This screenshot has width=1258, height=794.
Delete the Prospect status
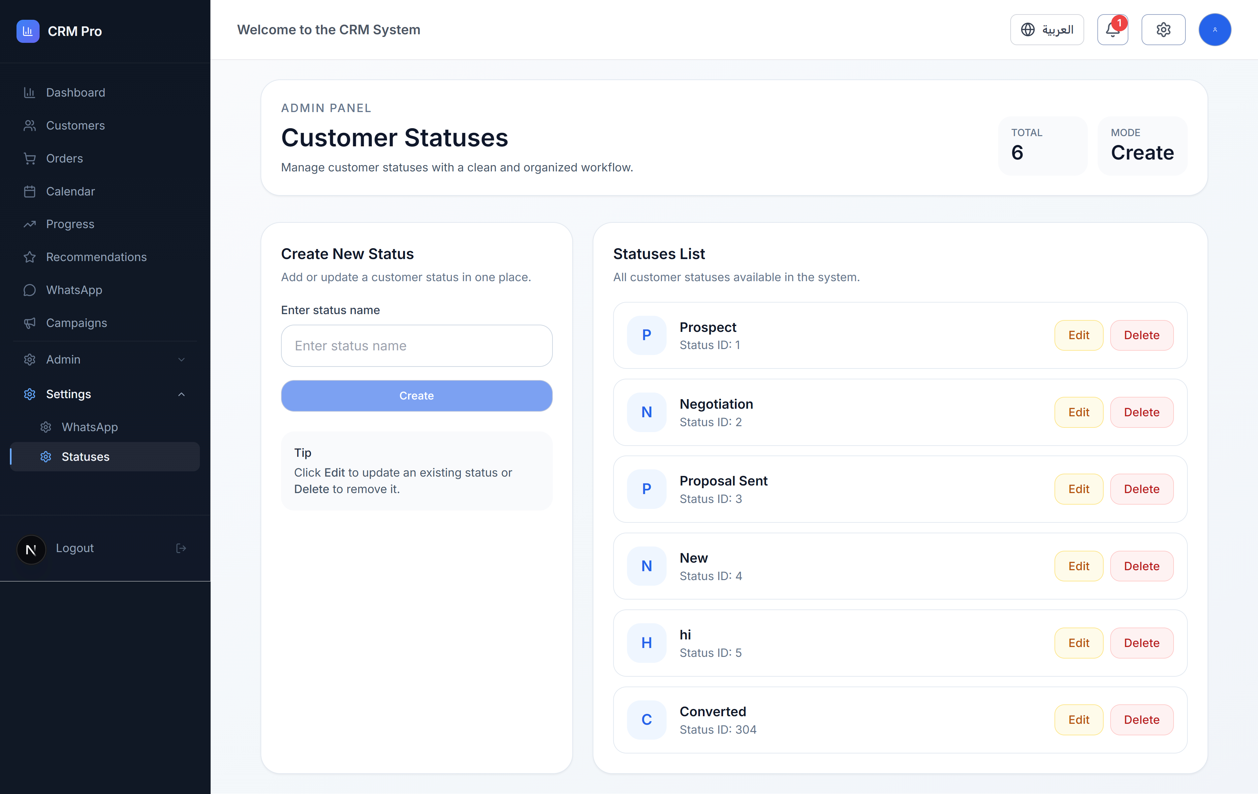pos(1142,335)
